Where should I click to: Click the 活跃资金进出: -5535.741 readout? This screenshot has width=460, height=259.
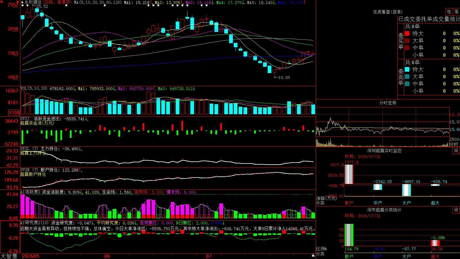(x=59, y=119)
